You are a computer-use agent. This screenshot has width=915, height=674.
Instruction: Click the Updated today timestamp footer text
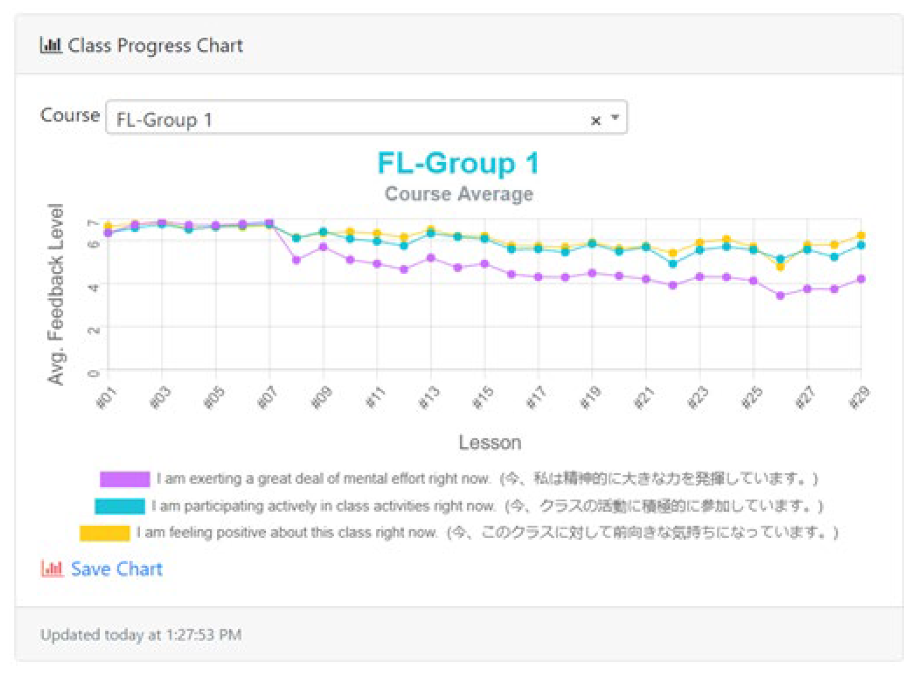pos(141,635)
